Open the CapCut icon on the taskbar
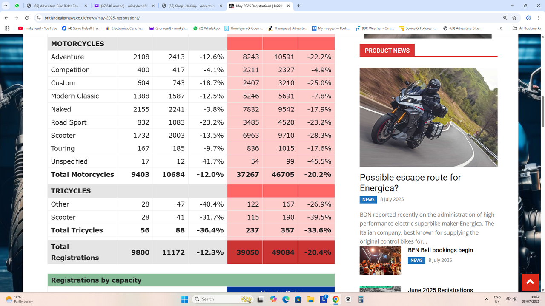 348,299
